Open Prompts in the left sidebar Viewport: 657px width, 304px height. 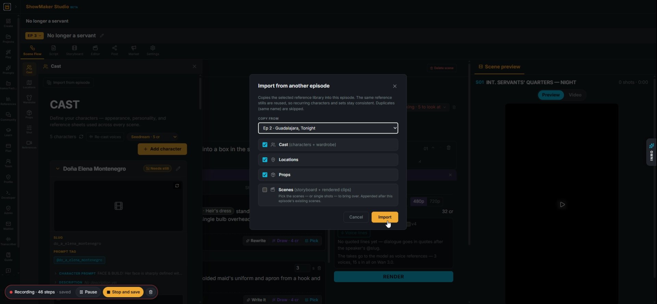8,70
